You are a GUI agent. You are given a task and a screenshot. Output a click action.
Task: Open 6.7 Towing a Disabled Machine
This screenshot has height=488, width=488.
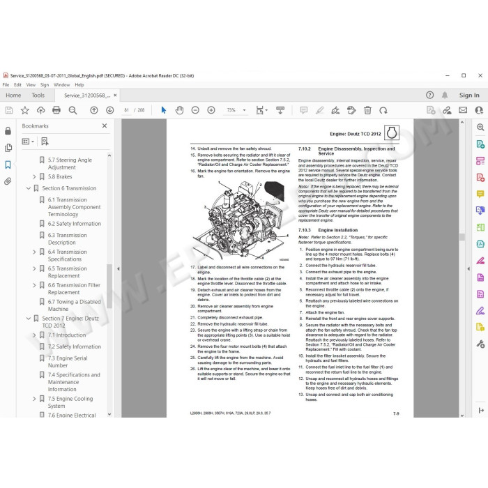pos(74,305)
